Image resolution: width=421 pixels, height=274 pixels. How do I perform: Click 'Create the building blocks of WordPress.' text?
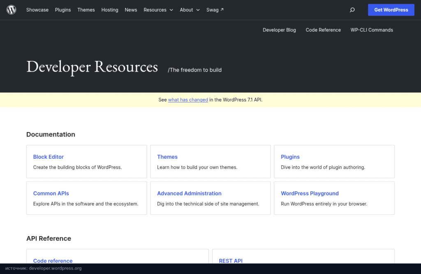coord(78,167)
